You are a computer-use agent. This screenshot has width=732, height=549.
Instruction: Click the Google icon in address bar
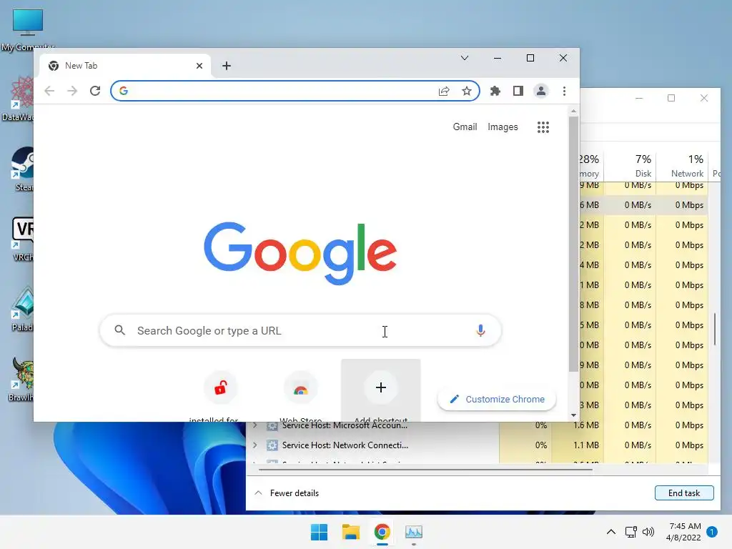point(124,91)
